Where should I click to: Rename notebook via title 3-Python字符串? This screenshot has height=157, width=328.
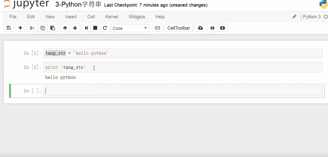tap(78, 5)
